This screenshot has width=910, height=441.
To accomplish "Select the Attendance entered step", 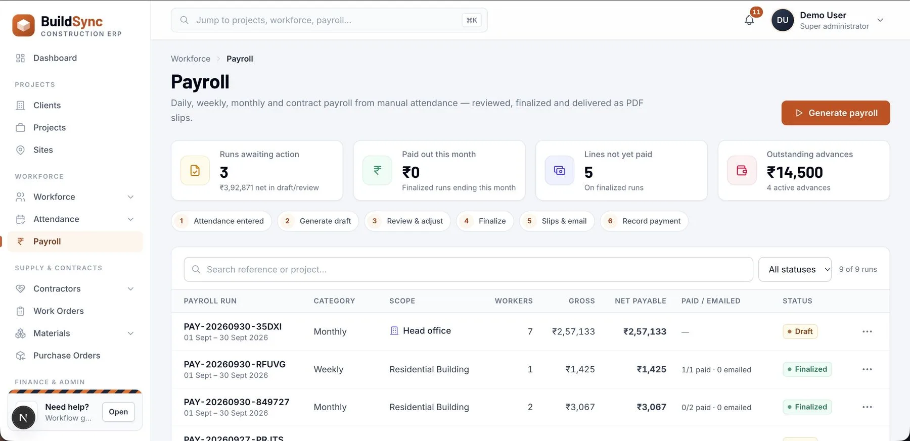I will 221,221.
